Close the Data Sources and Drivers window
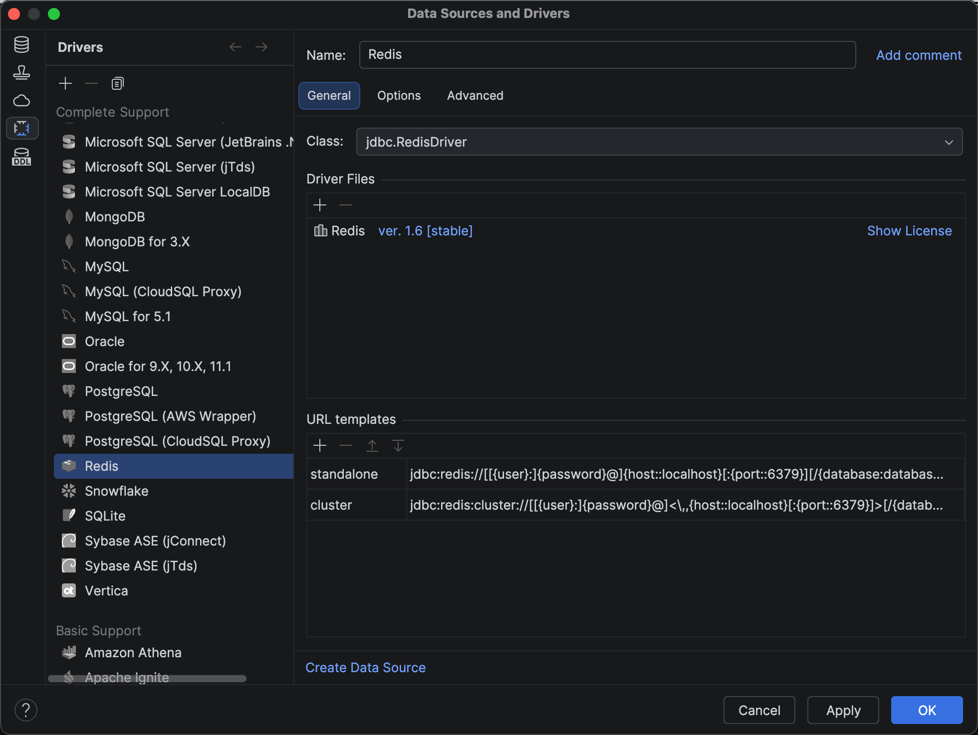The width and height of the screenshot is (978, 735). coord(14,14)
